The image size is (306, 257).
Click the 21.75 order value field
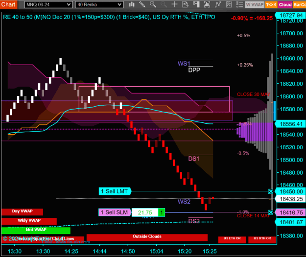tap(145, 212)
